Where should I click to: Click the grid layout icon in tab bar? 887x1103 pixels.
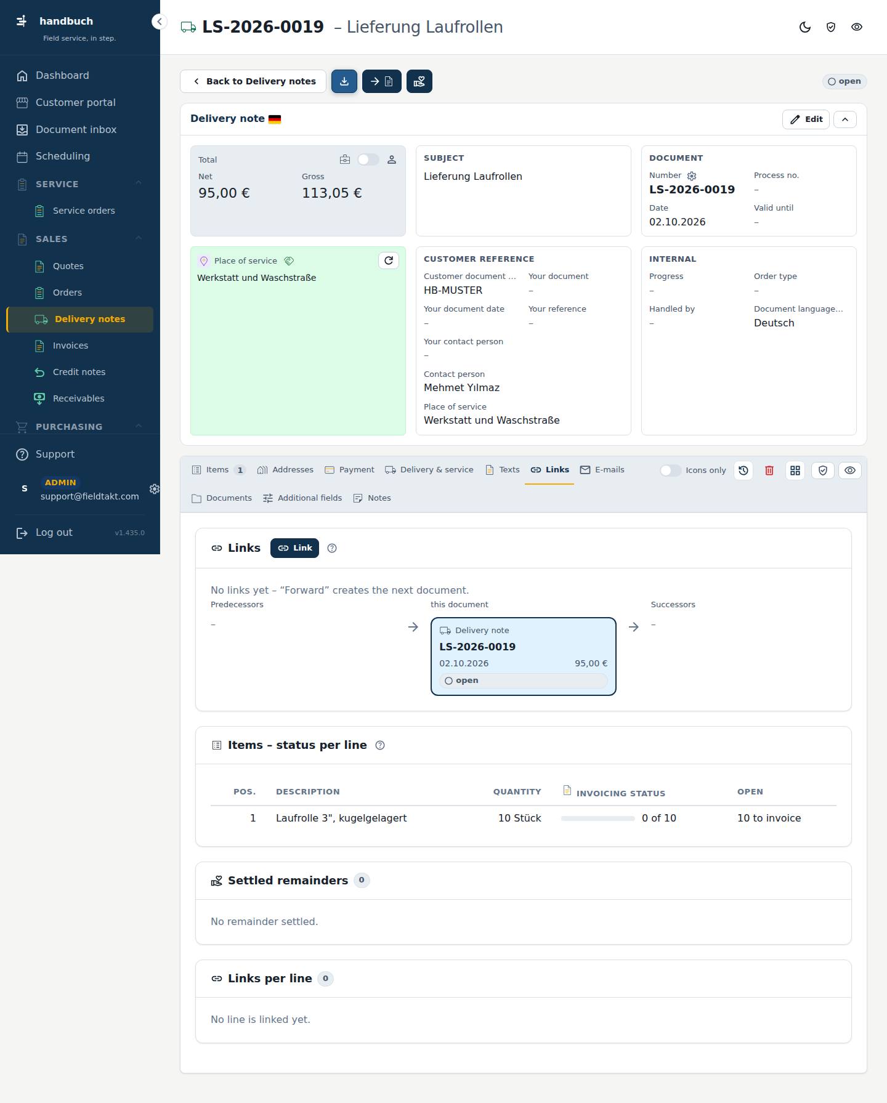pyautogui.click(x=795, y=471)
